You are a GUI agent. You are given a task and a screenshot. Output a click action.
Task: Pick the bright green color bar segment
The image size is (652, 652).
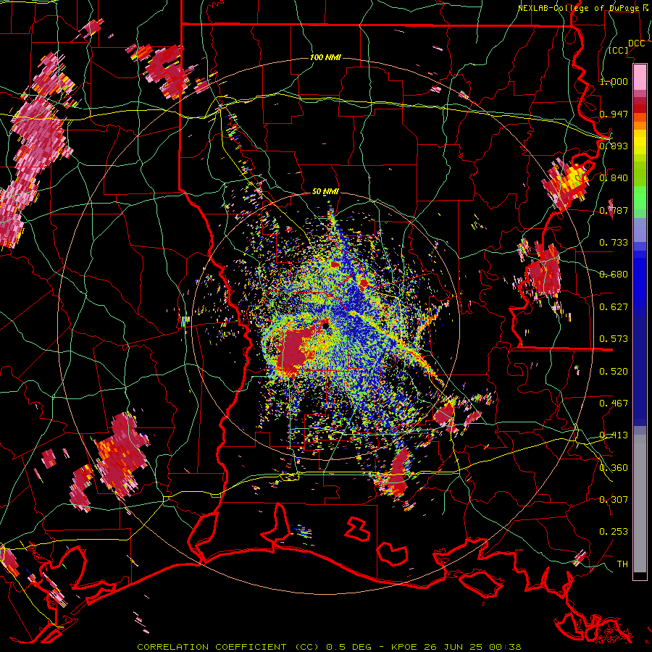[640, 198]
